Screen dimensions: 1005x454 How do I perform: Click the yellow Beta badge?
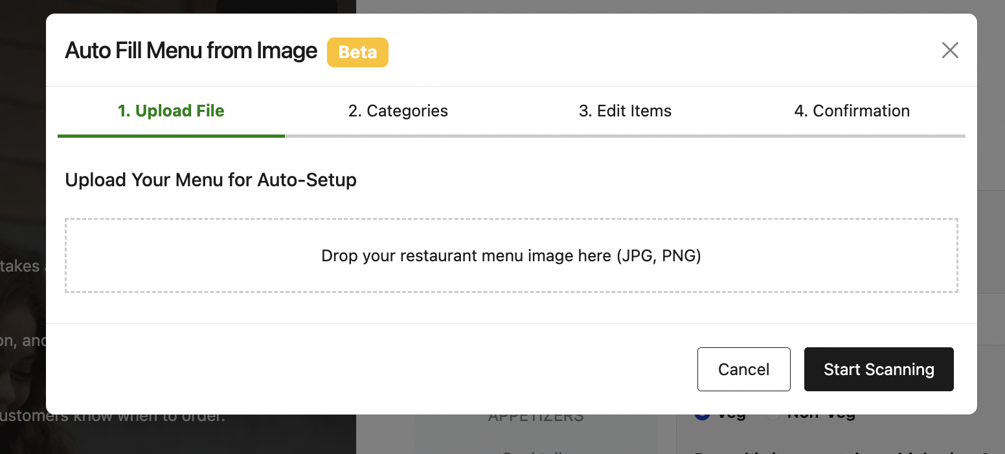click(x=357, y=52)
